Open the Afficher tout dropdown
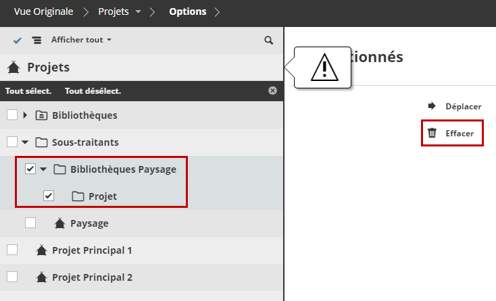Image resolution: width=496 pixels, height=301 pixels. tap(81, 40)
